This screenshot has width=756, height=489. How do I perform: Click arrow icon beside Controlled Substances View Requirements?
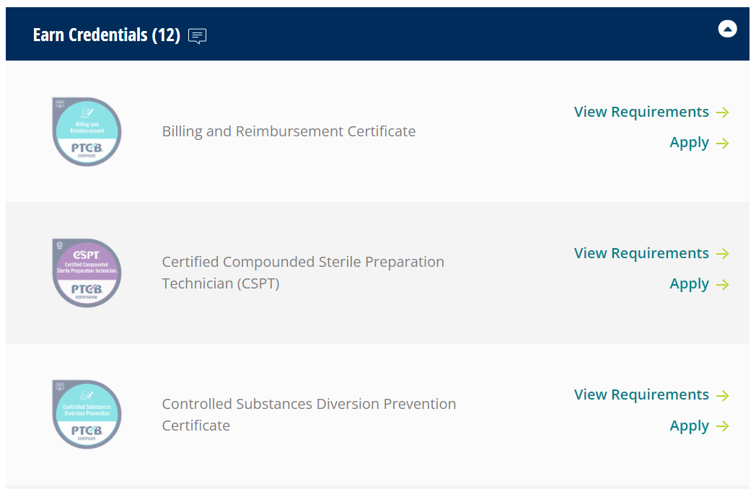coord(723,395)
